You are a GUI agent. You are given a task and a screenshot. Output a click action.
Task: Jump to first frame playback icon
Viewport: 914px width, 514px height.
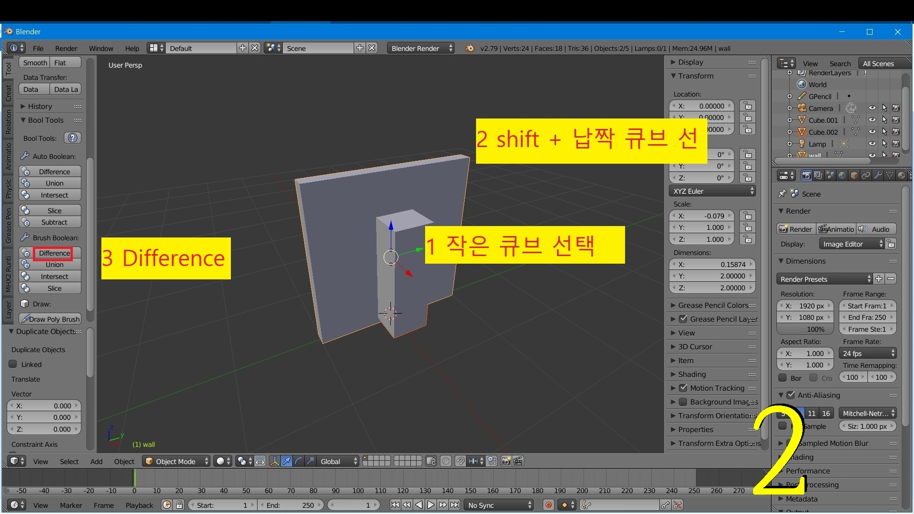(395, 505)
